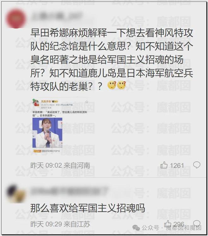The image size is (208, 236).
Task: Open 凤凰李淼 avatar in embedded screenshot
Action: [x=36, y=103]
